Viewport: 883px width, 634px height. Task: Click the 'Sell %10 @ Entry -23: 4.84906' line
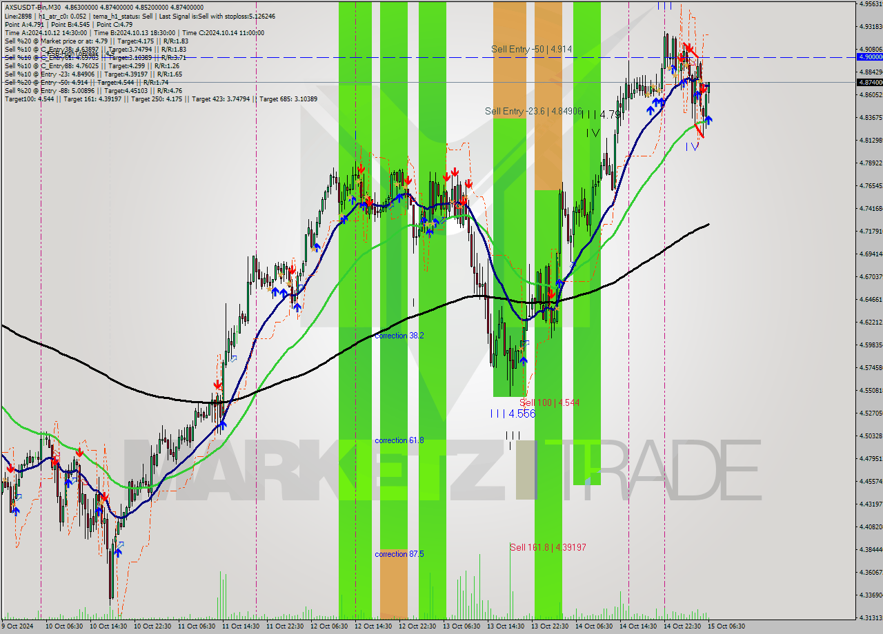click(93, 74)
